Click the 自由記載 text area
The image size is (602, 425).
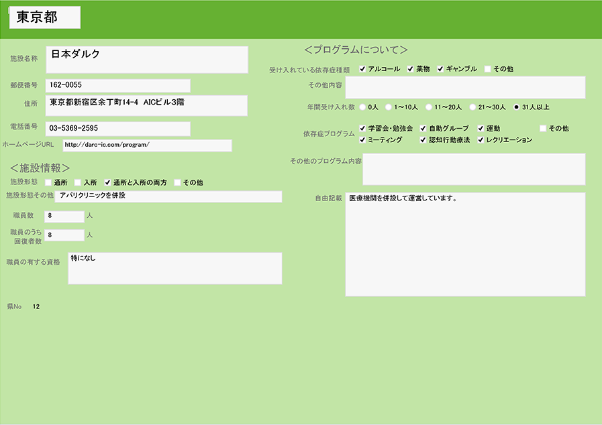pyautogui.click(x=465, y=245)
